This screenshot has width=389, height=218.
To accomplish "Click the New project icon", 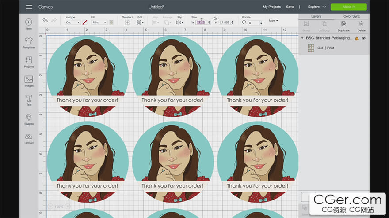I will pyautogui.click(x=29, y=22).
